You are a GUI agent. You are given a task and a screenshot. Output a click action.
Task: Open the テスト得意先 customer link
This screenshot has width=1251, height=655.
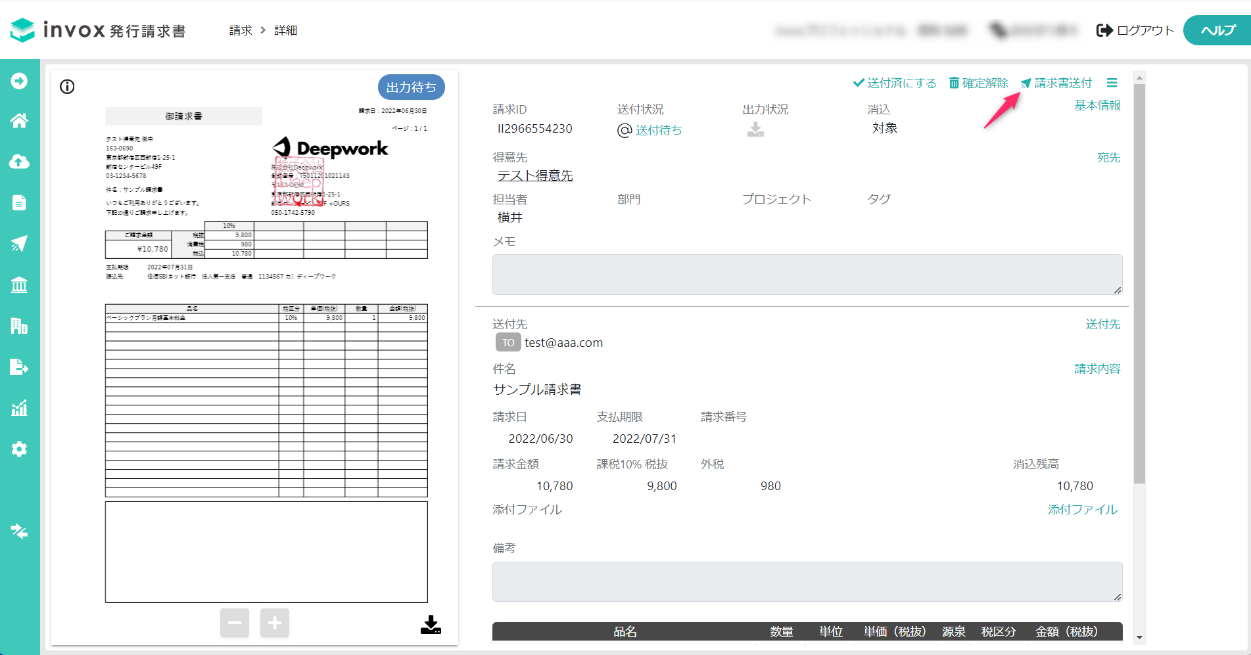[x=535, y=175]
